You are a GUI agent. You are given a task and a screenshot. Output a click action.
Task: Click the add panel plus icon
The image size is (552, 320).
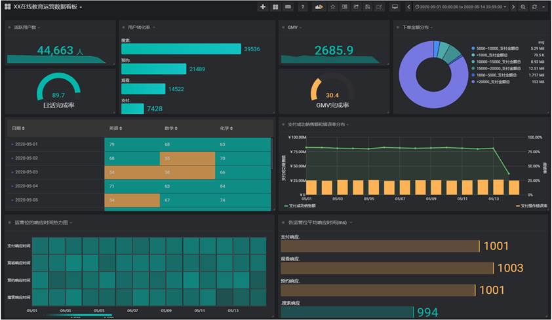pos(263,7)
